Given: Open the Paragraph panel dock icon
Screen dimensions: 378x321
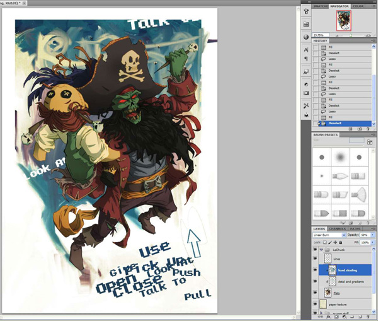Looking at the screenshot, I should (306, 59).
